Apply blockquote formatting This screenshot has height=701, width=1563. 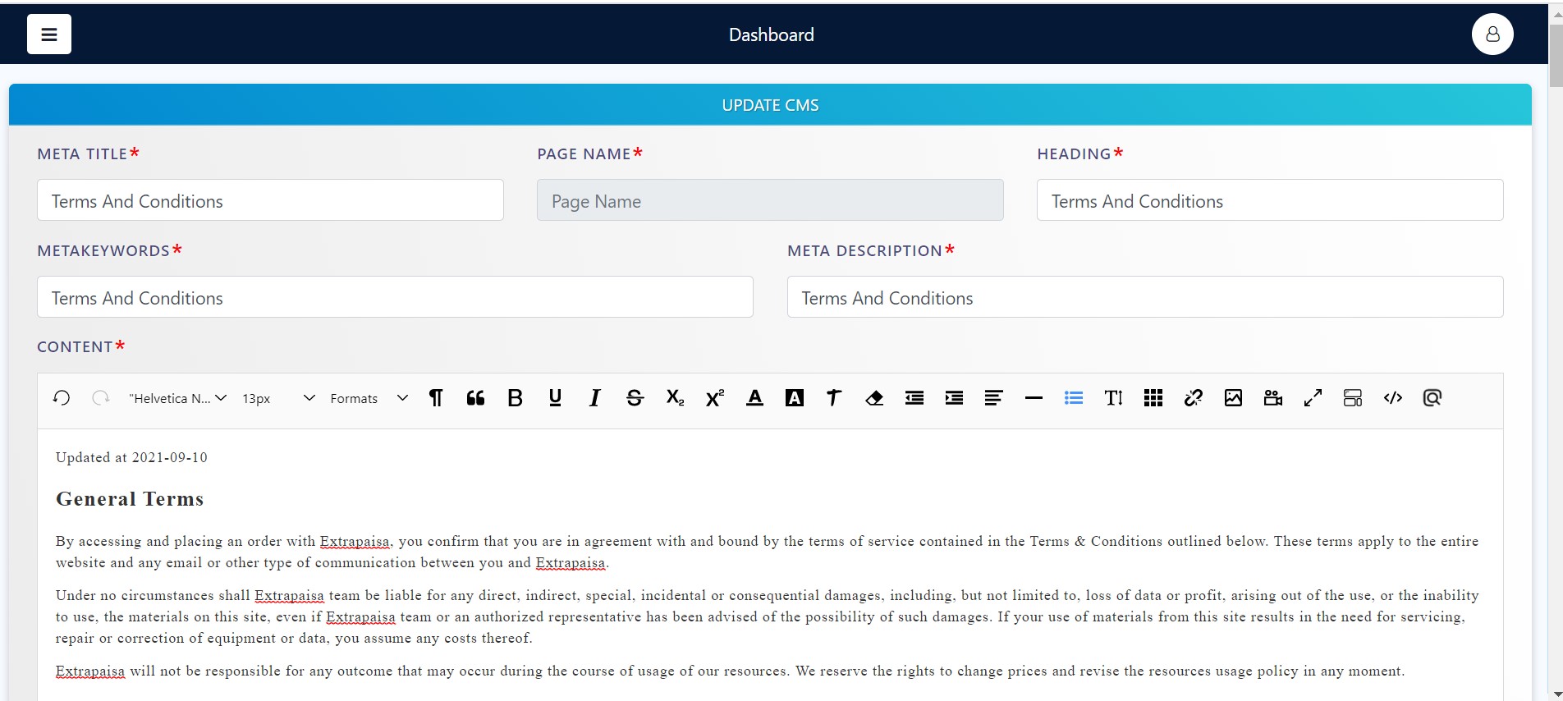(x=475, y=398)
